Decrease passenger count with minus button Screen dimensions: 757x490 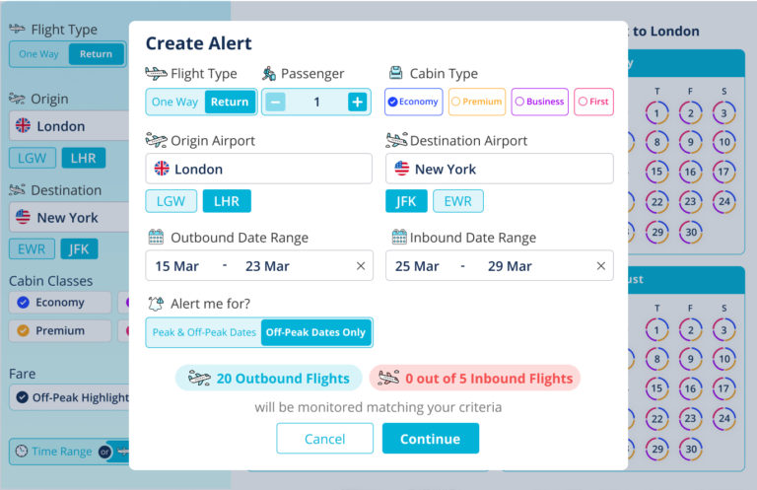276,102
